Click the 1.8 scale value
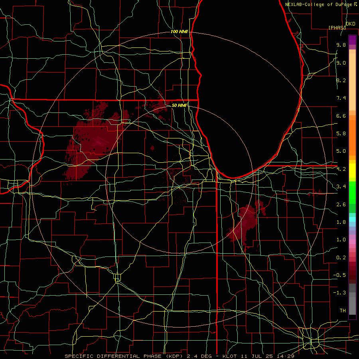This screenshot has height=359, width=359. [341, 222]
